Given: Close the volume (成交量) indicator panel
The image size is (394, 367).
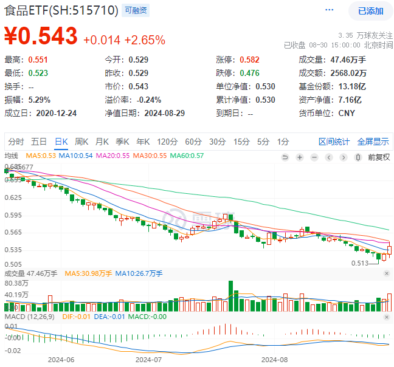Looking at the screenshot, I should (x=387, y=274).
